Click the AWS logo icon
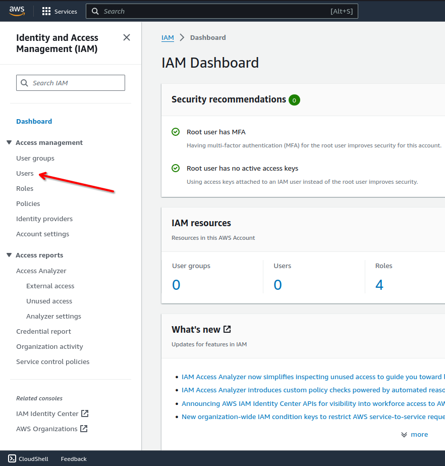445x466 pixels. tap(17, 11)
